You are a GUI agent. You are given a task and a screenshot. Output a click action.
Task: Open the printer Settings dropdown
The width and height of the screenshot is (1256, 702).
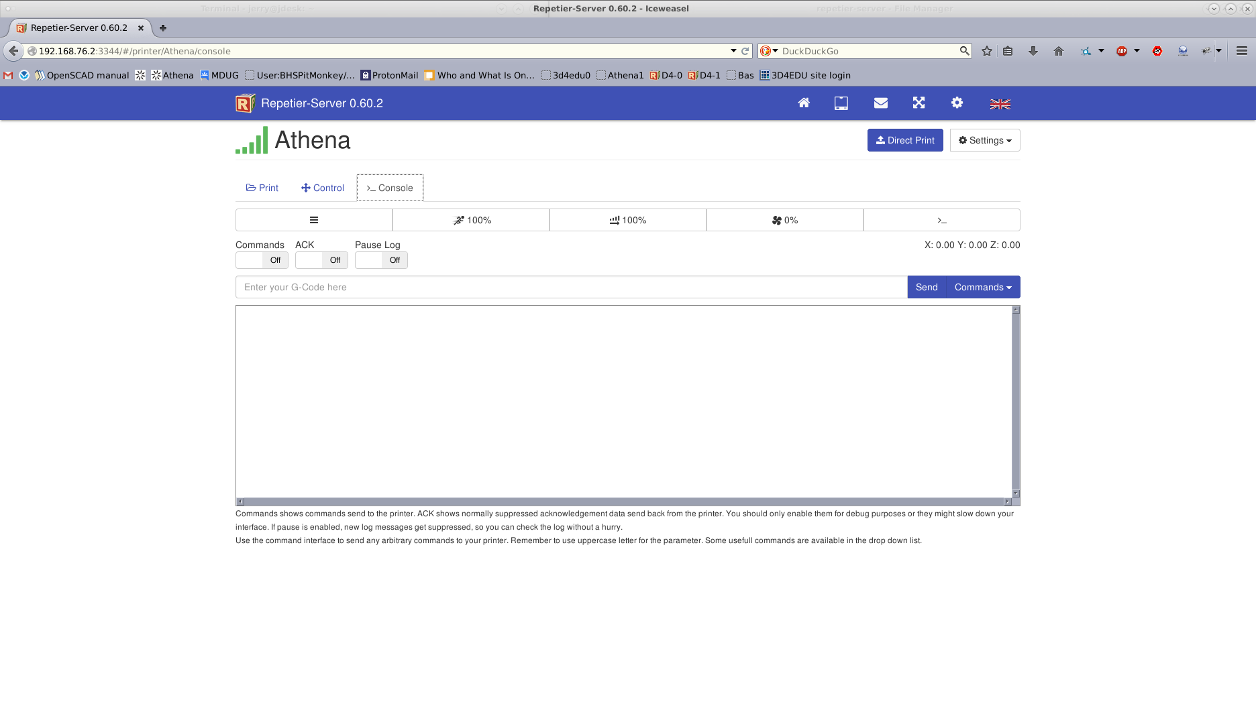pos(984,140)
